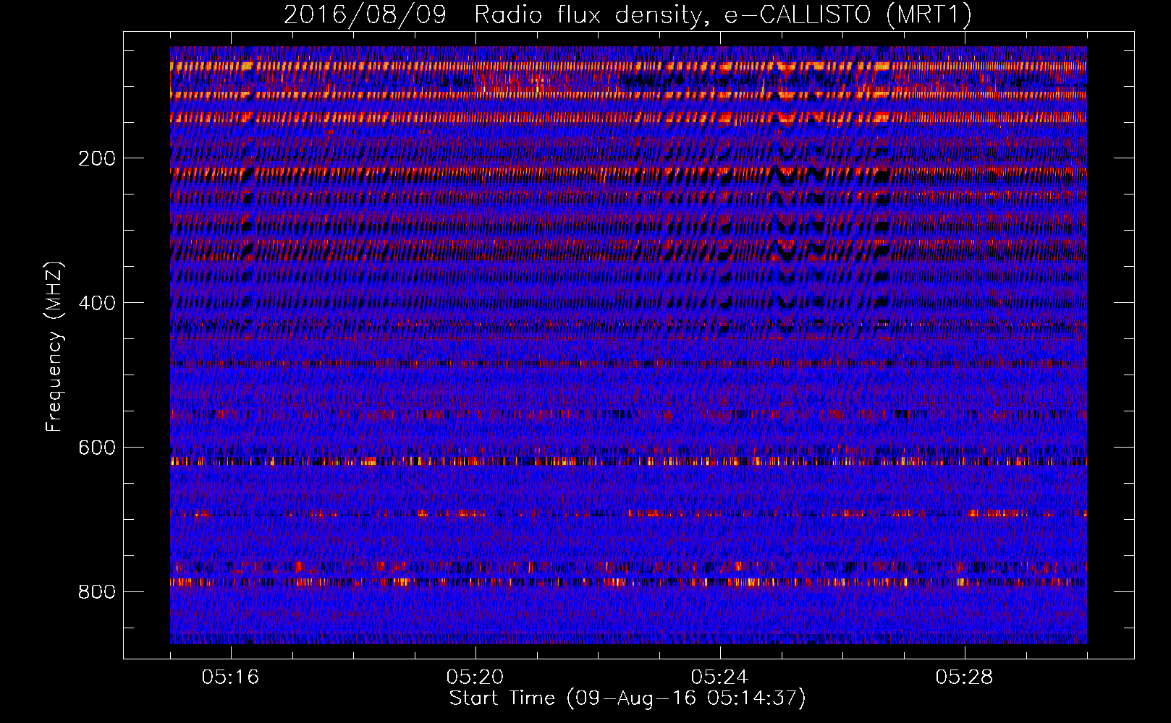Click the 400 frequency tick label

click(97, 303)
